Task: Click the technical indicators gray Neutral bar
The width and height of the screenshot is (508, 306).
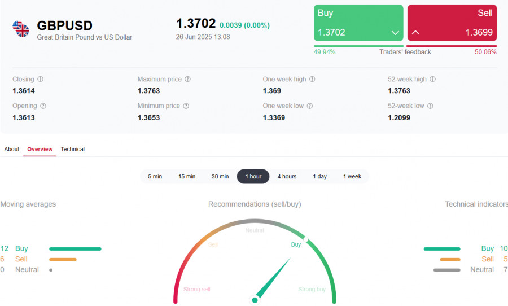Action: (447, 270)
